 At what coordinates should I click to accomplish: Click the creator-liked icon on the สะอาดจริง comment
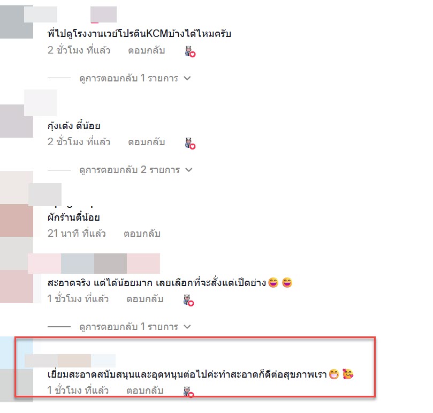tap(188, 301)
